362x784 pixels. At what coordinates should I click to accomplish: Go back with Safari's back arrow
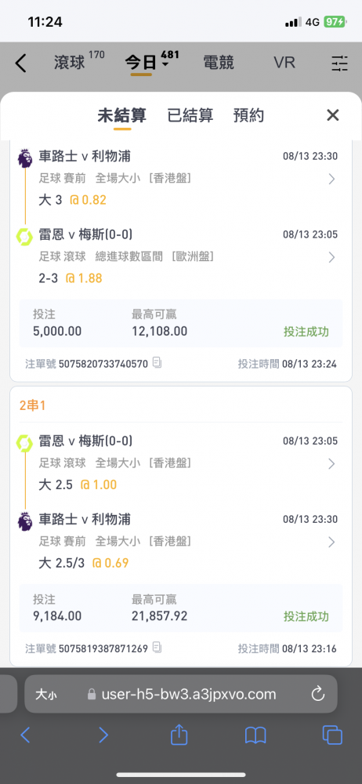tap(26, 735)
